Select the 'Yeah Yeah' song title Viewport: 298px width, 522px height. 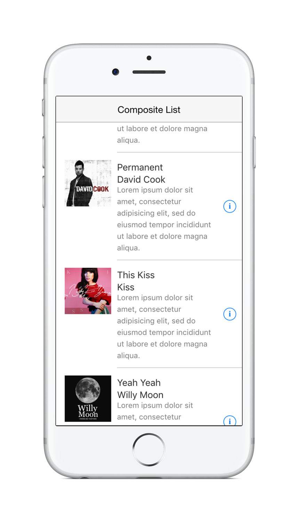pyautogui.click(x=139, y=383)
